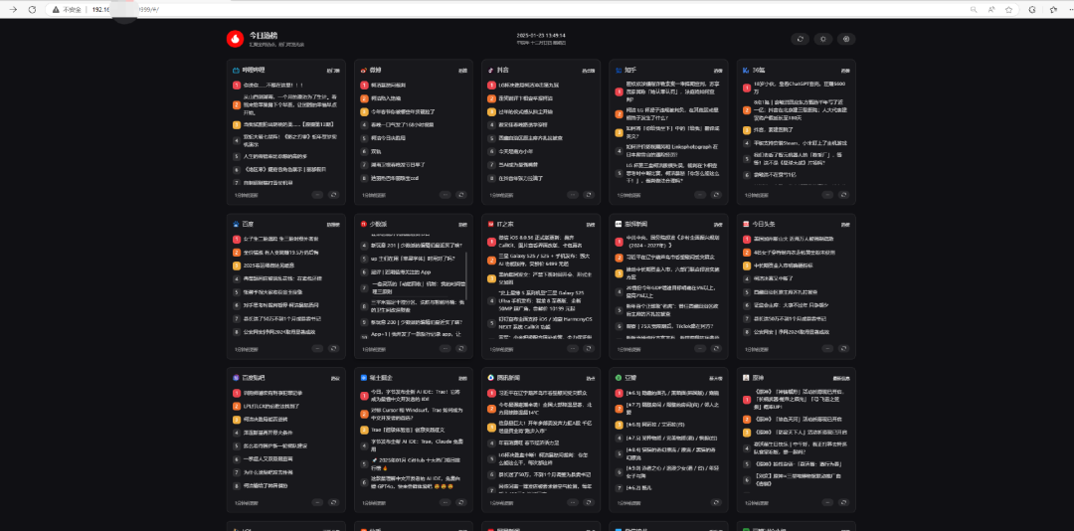
Task: Click the 腾讯新闻 logo icon in its card header
Action: click(x=491, y=378)
